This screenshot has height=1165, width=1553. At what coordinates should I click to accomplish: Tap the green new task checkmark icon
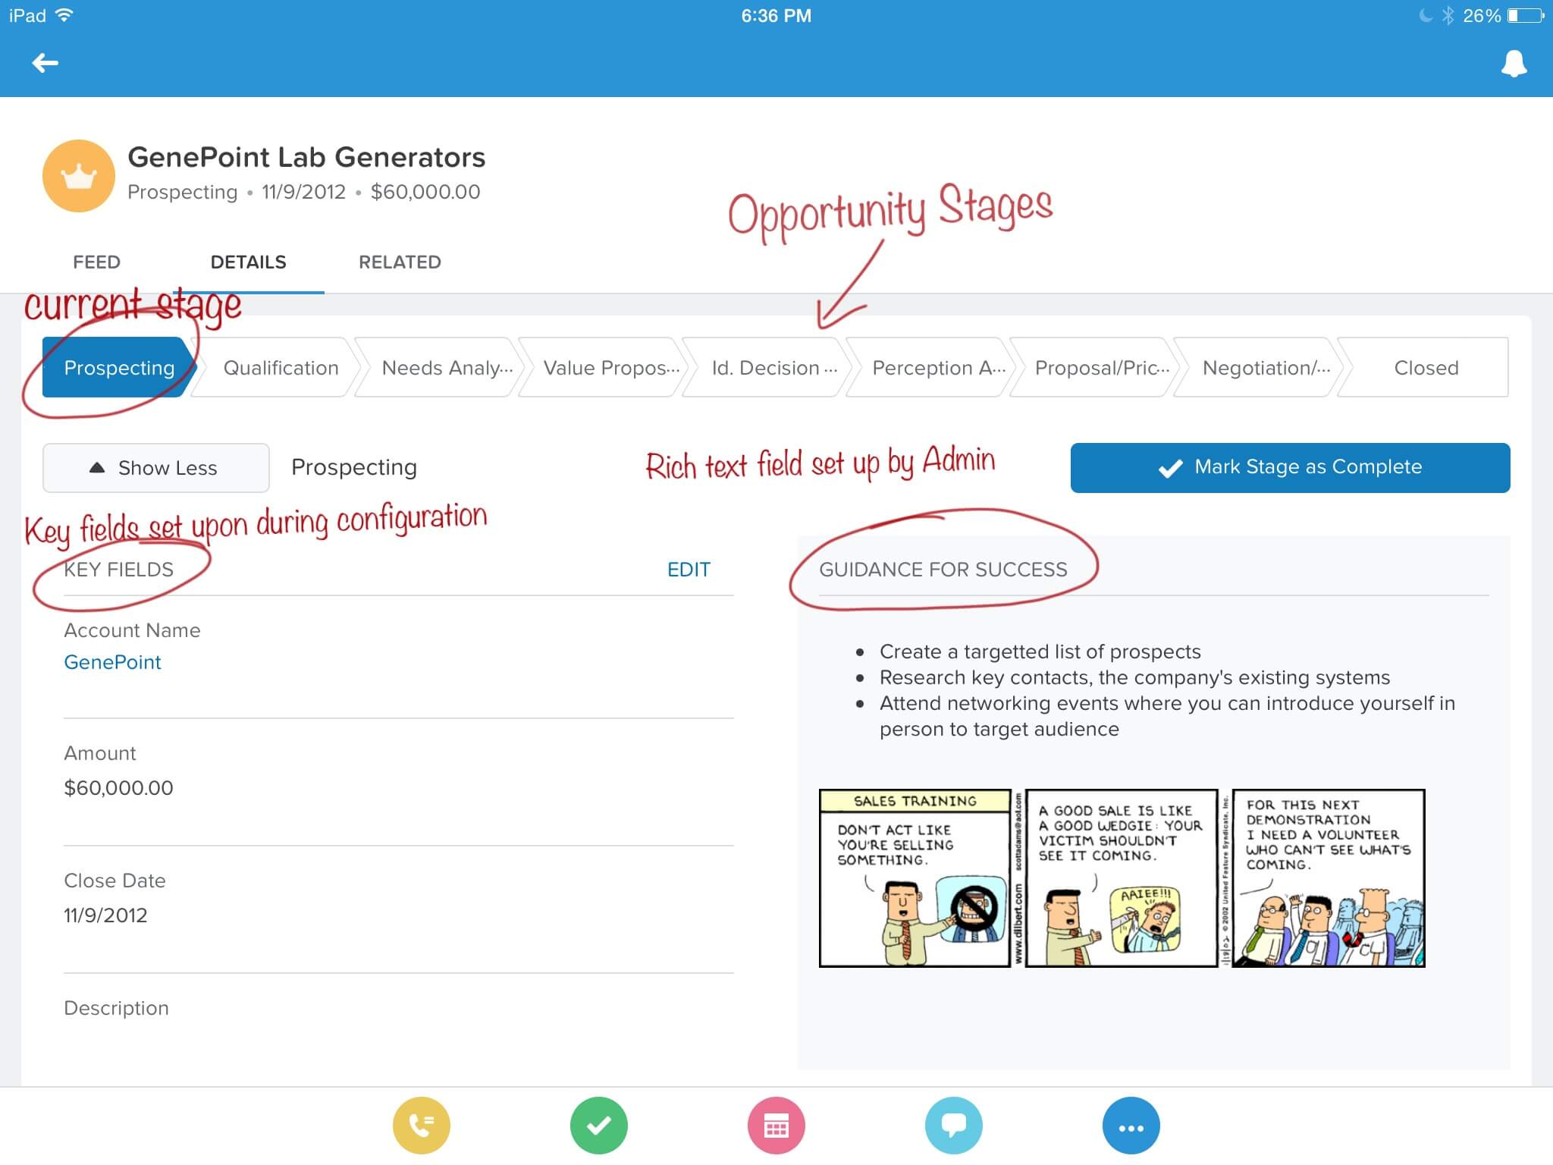click(x=599, y=1126)
